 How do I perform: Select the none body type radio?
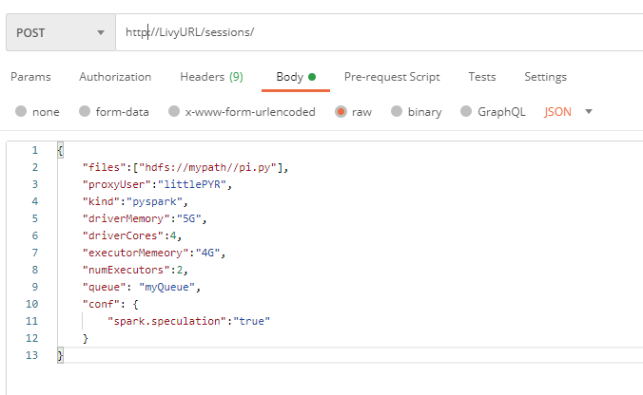(21, 112)
